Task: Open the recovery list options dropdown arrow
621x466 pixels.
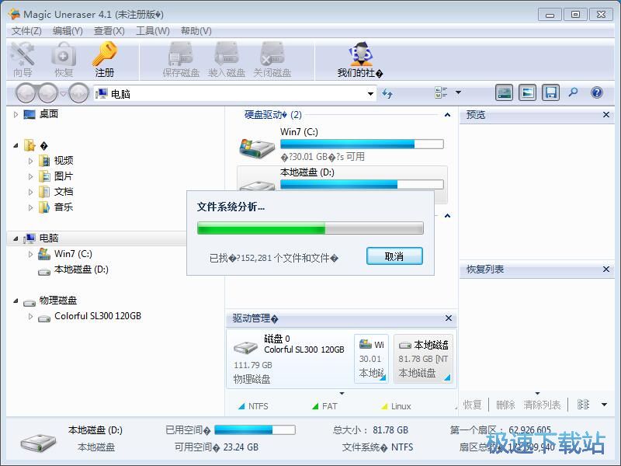Action: click(604, 405)
